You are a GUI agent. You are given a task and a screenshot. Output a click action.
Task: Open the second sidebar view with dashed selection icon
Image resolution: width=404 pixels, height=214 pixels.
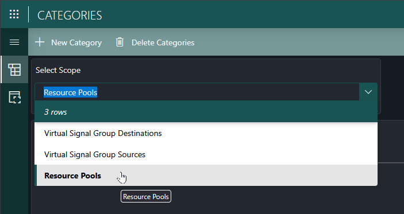15,97
